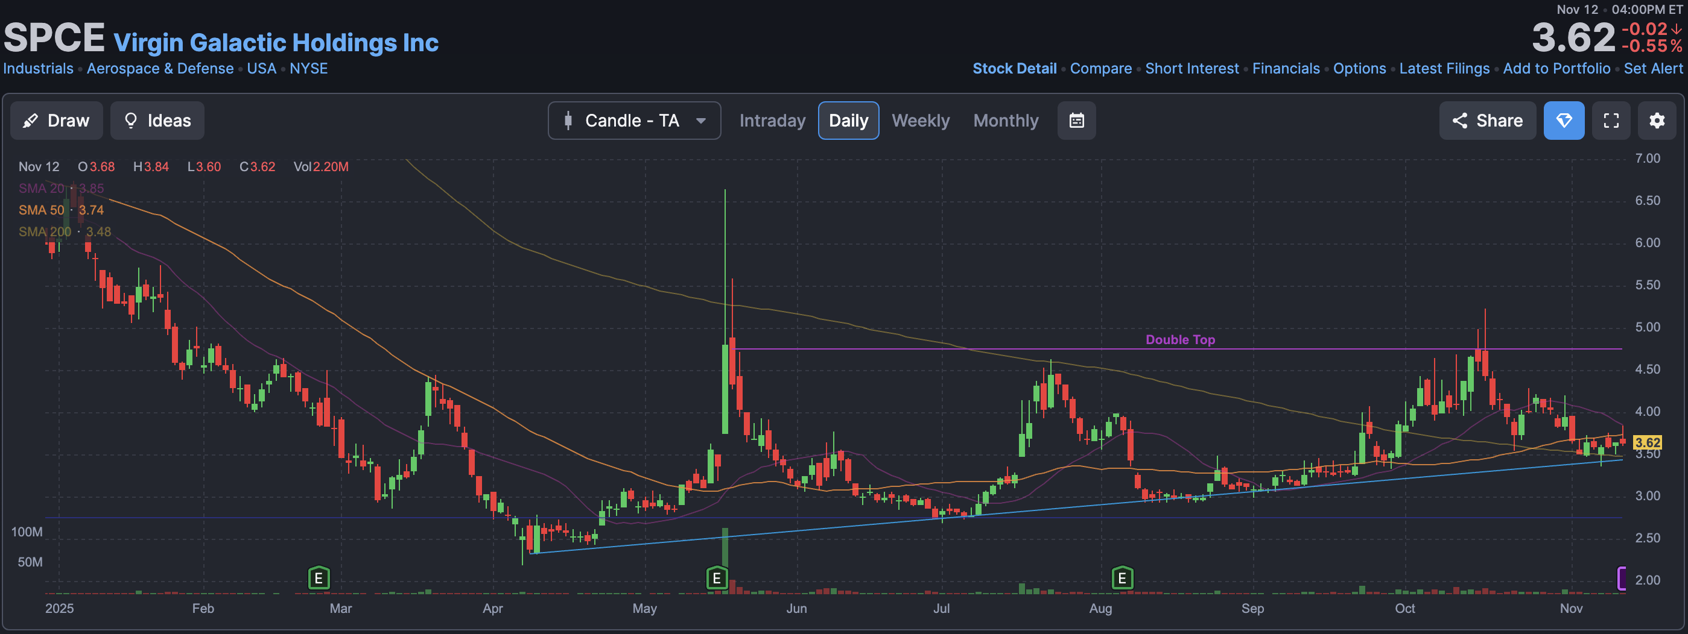
Task: Click the February earnings E marker
Action: pyautogui.click(x=319, y=579)
